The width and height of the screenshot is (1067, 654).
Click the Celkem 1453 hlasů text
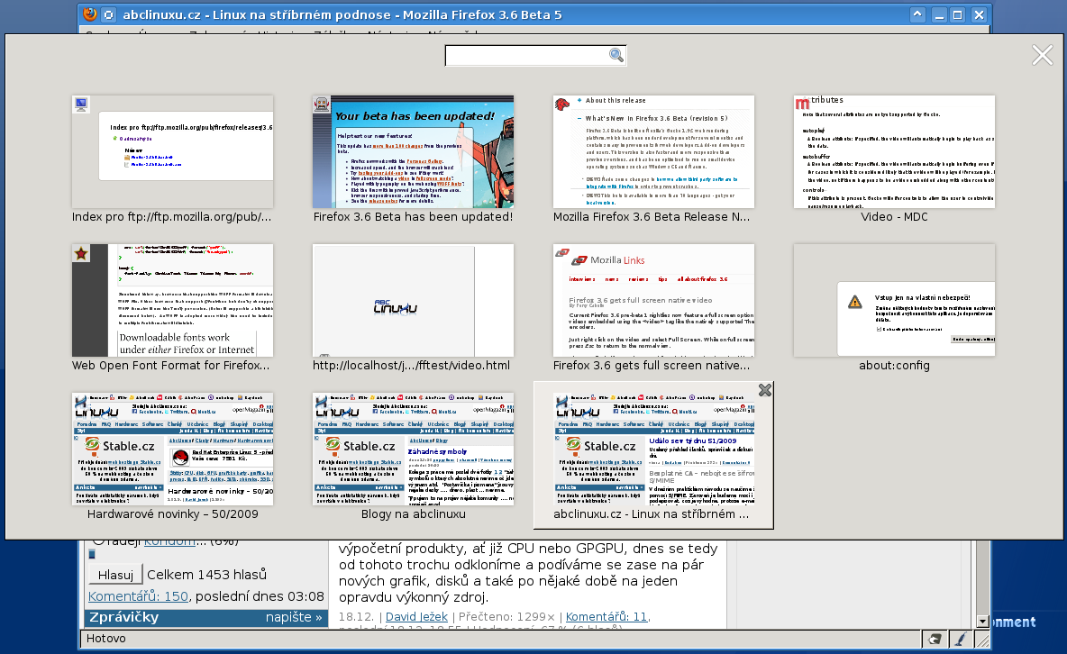coord(207,575)
